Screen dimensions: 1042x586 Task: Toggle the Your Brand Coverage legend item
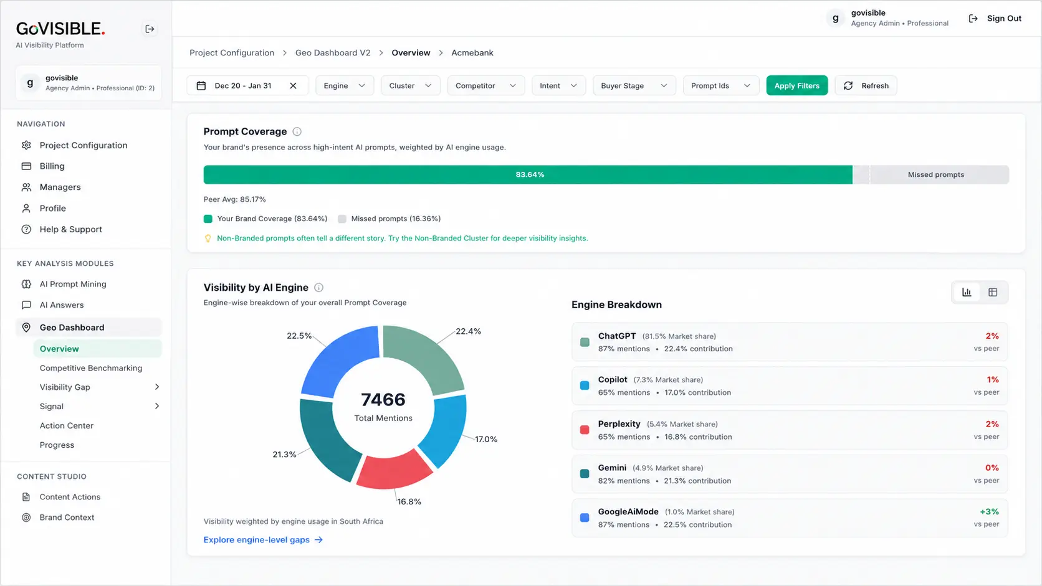pos(265,219)
